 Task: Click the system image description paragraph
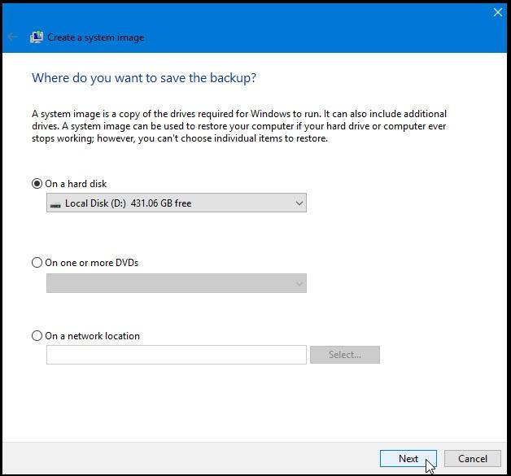[238, 126]
